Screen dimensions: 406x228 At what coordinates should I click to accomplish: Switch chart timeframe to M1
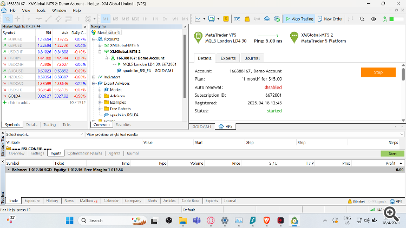pyautogui.click(x=106, y=19)
